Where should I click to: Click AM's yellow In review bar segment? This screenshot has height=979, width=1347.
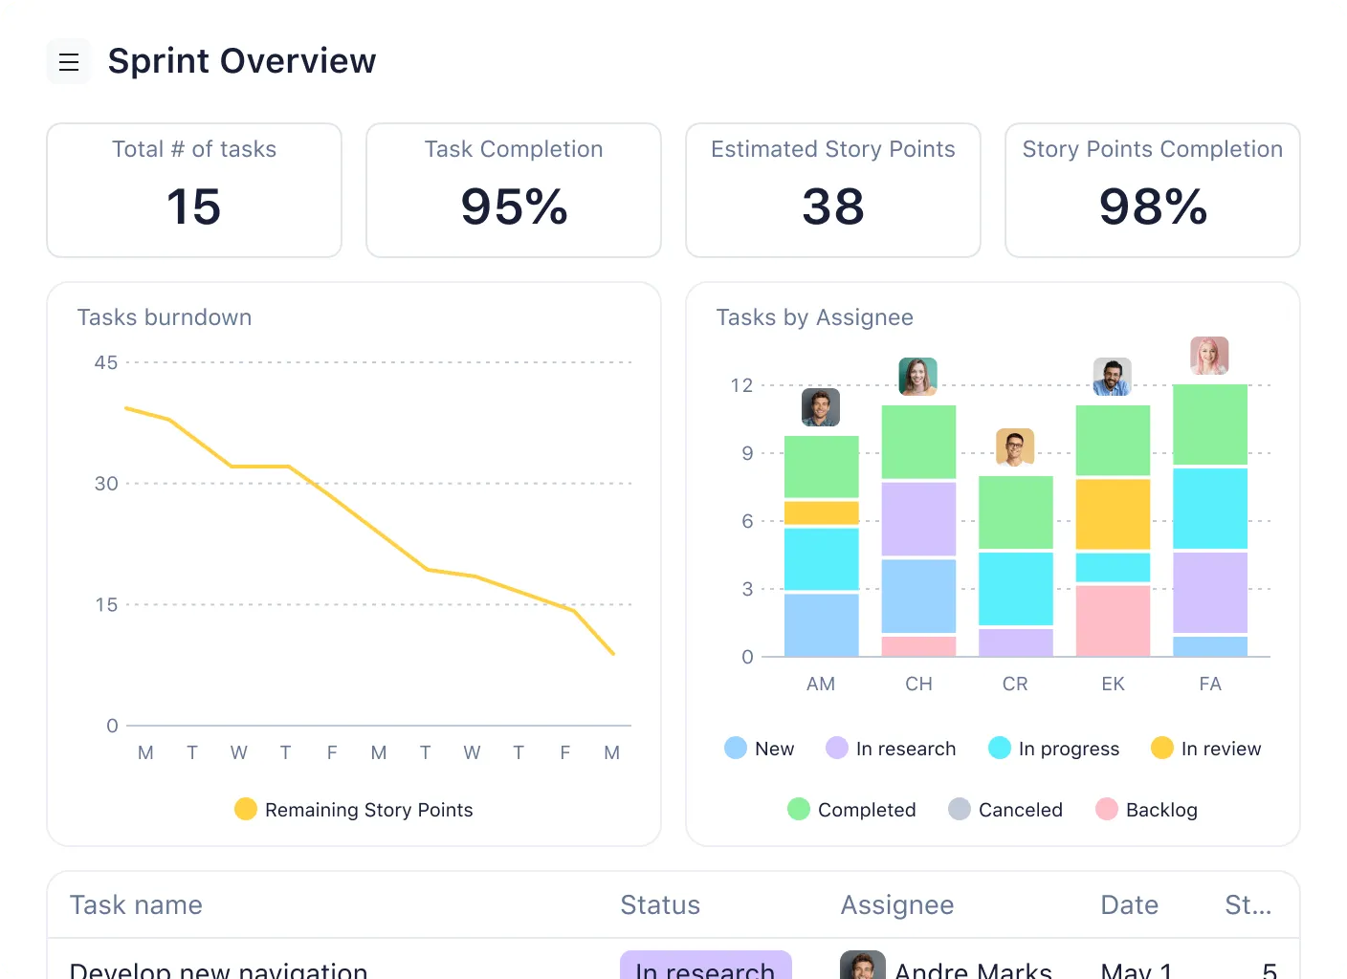[x=821, y=513]
